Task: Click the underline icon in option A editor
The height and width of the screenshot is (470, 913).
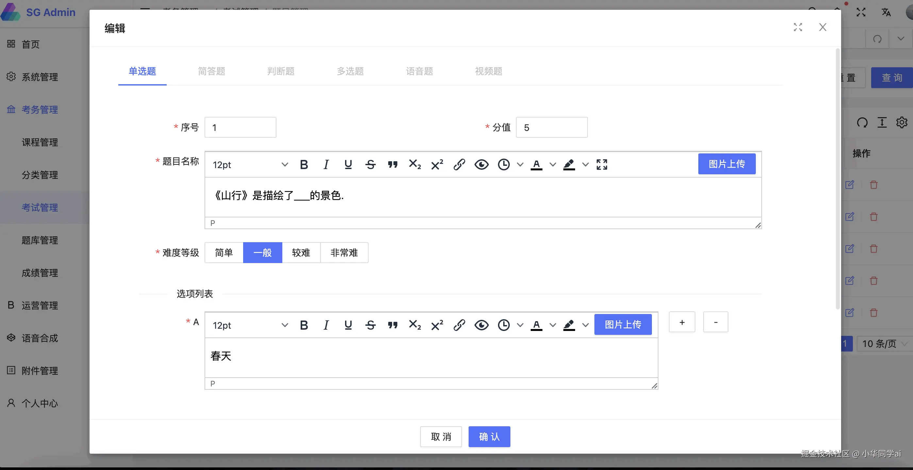Action: click(x=348, y=325)
